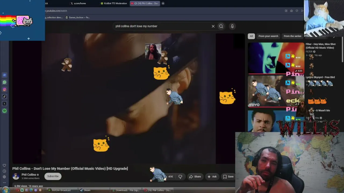
Task: Click the '6.9M views' description text
Action: [21, 186]
